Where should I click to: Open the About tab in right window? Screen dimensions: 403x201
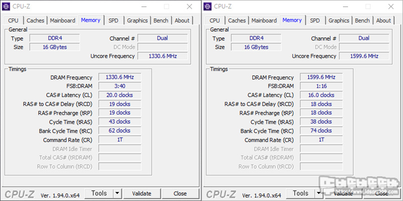tap(384, 21)
